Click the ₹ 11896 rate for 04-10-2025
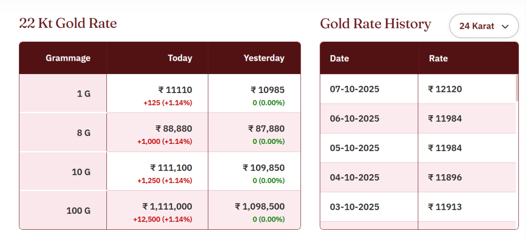 tap(445, 177)
